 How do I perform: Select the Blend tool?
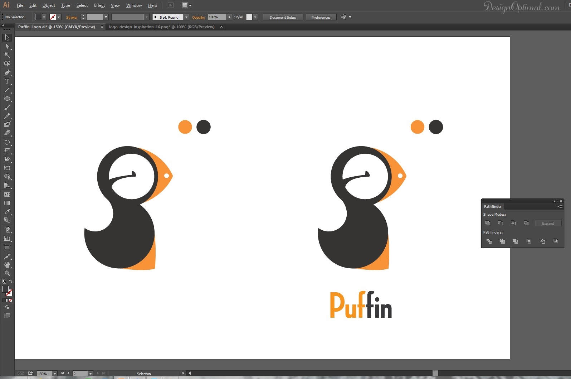click(x=7, y=220)
